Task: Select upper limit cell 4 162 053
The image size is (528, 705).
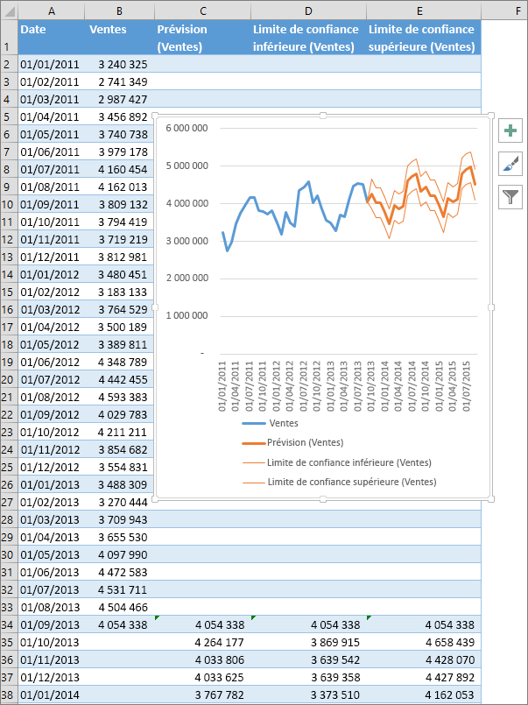Action: pos(424,694)
